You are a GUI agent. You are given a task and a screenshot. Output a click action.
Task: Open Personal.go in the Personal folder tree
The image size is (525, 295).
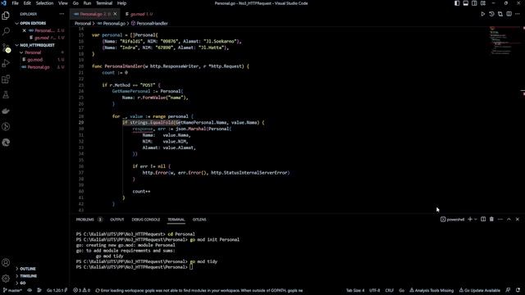click(39, 67)
